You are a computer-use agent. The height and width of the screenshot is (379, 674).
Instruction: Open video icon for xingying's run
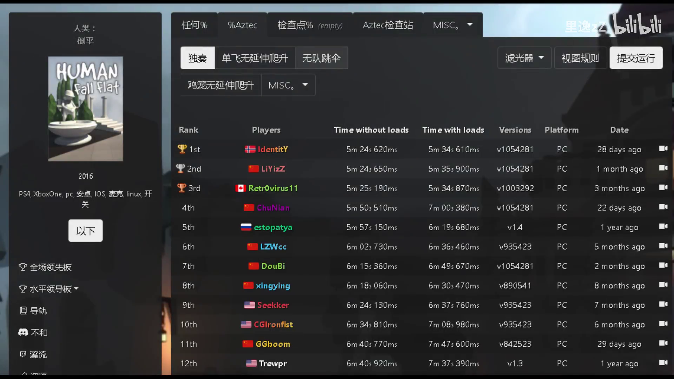663,285
